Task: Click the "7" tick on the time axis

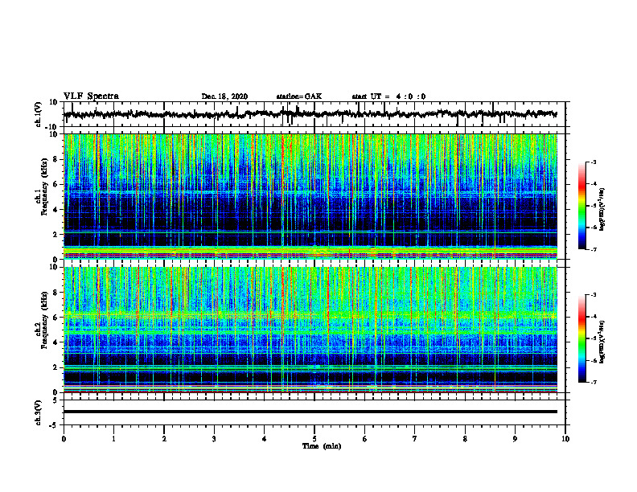Action: (415, 439)
